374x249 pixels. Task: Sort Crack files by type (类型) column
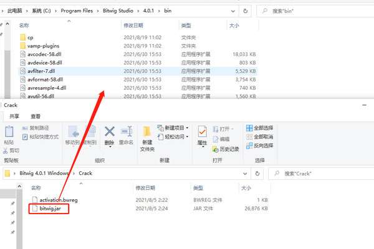[x=198, y=188]
